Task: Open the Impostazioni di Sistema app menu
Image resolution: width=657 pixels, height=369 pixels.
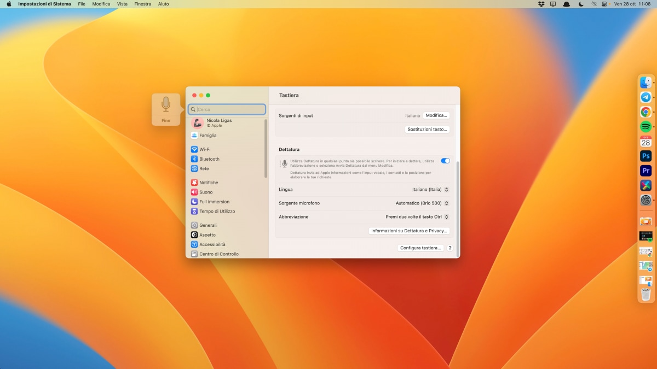Action: [x=44, y=4]
